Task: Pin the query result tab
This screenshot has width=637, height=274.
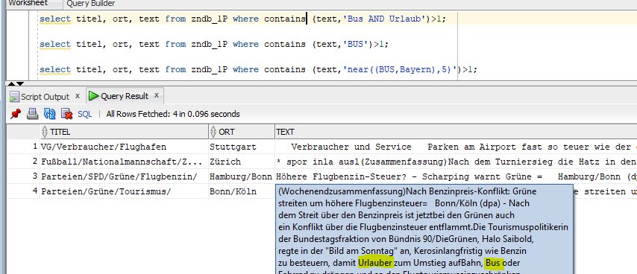Action: click(16, 114)
